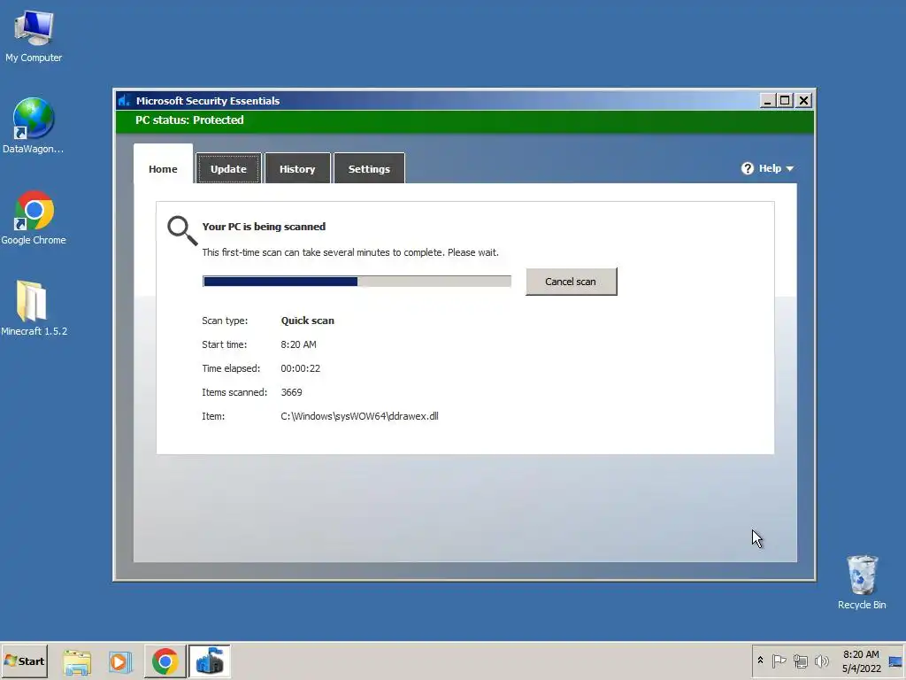This screenshot has height=680, width=906.
Task: Click the magnifying glass scan icon
Action: coord(182,231)
